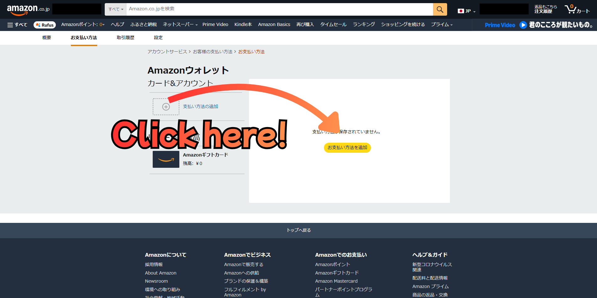This screenshot has width=597, height=298.
Task: Open footer link フルフィルメント by Amazon
Action: [x=245, y=292]
